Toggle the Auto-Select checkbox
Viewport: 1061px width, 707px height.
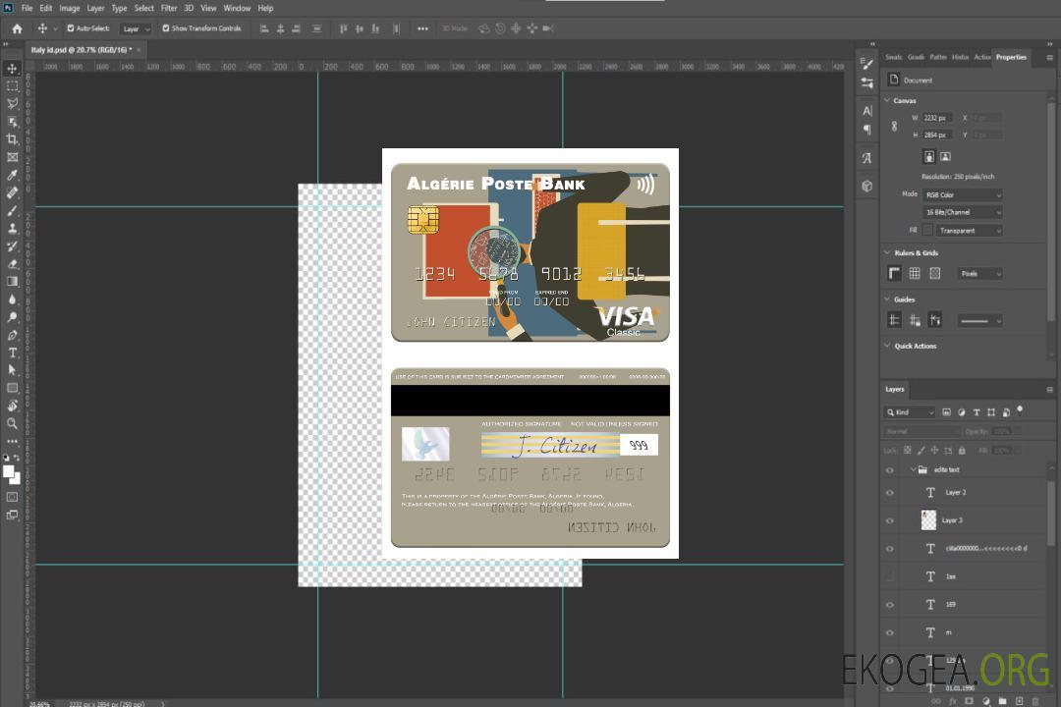click(71, 28)
